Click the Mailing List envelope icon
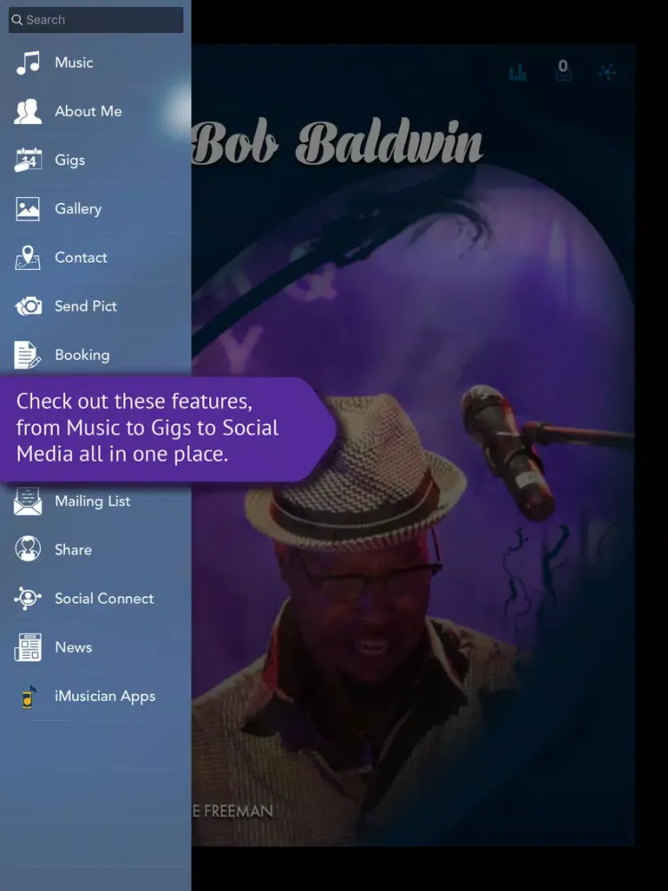This screenshot has width=668, height=891. pos(28,501)
